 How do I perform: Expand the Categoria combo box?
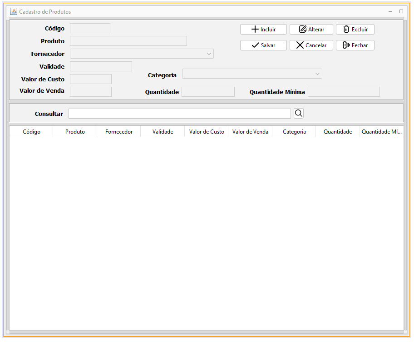252,74
